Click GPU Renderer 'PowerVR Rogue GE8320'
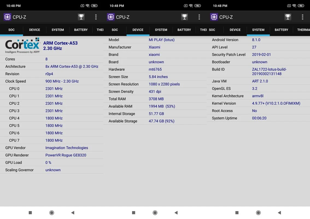 pyautogui.click(x=66, y=155)
